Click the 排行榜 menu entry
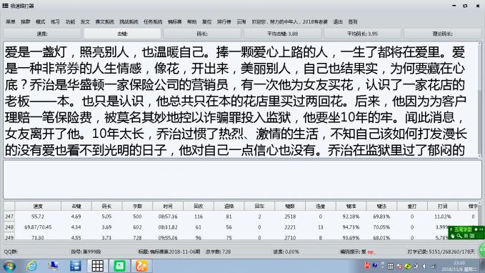 pyautogui.click(x=224, y=21)
